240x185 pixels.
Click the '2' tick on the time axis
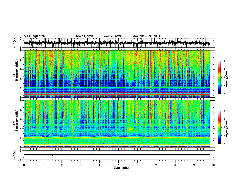pyautogui.click(x=62, y=165)
